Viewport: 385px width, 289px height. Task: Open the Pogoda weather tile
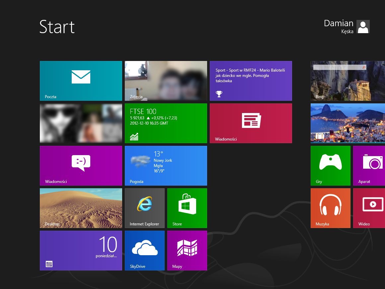[x=166, y=166]
